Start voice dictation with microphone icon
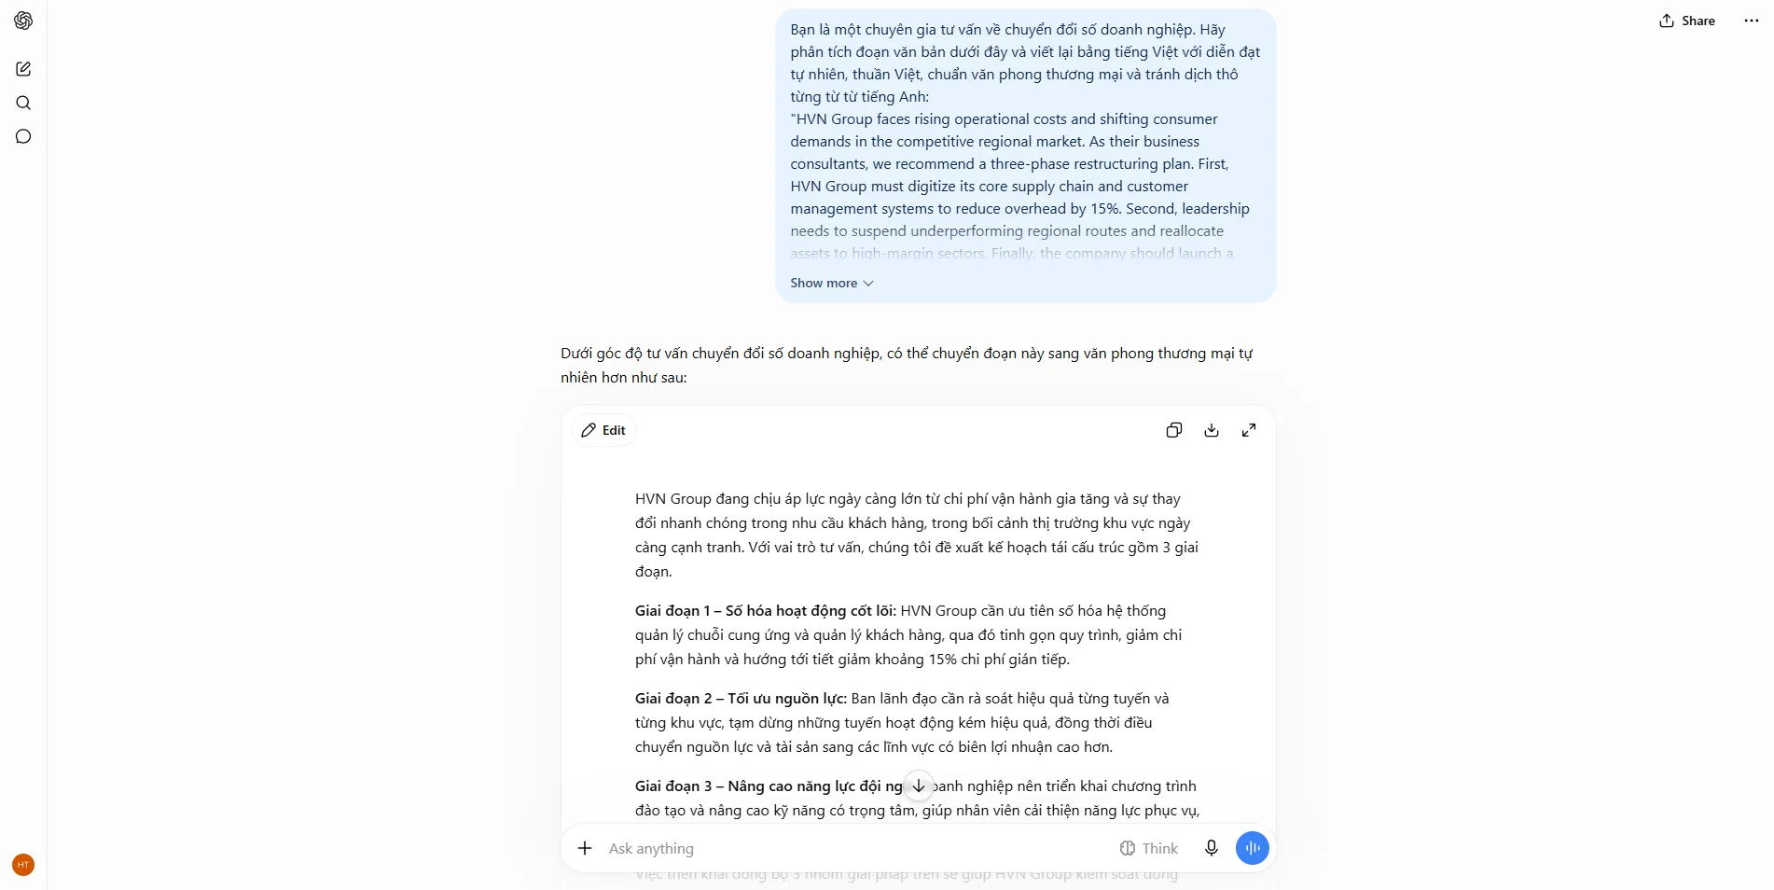Image resolution: width=1774 pixels, height=890 pixels. (x=1211, y=848)
